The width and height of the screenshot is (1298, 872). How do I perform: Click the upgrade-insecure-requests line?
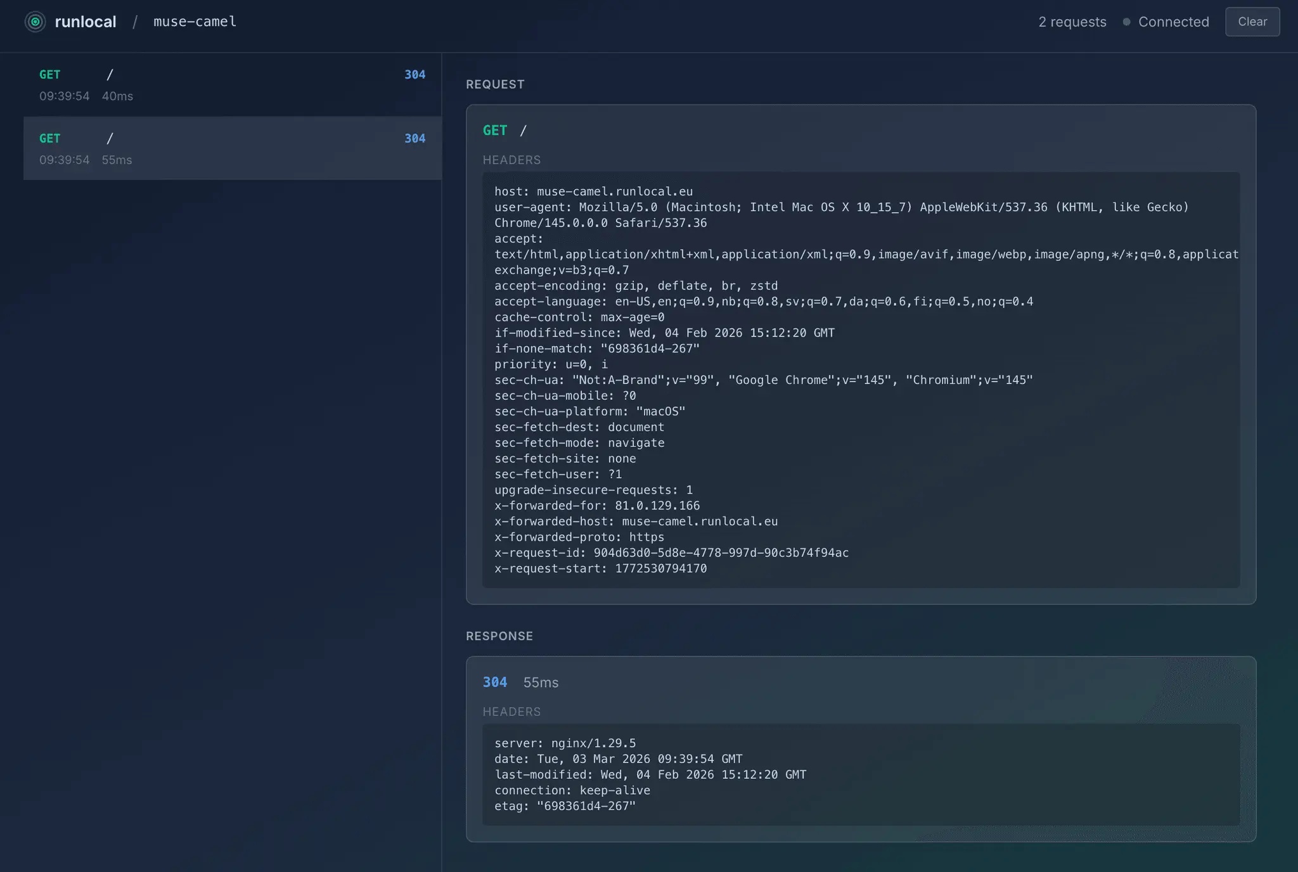coord(593,490)
